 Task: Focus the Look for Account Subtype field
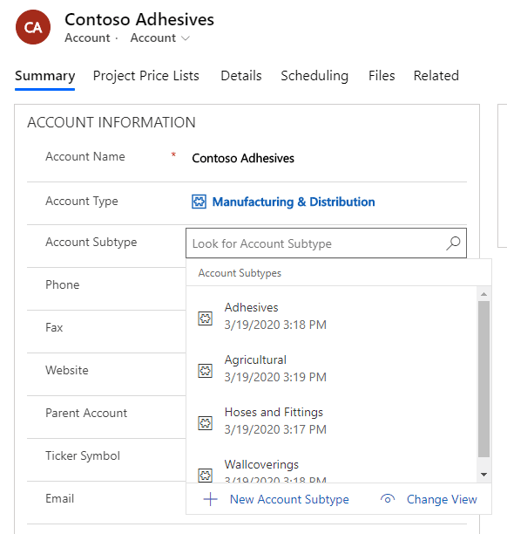326,243
